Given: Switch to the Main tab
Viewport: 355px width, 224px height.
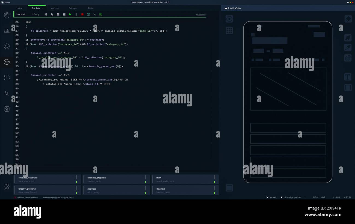Looking at the screenshot, I should tap(90, 8).
